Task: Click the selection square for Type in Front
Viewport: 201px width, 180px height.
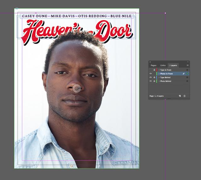Action: 187,70
